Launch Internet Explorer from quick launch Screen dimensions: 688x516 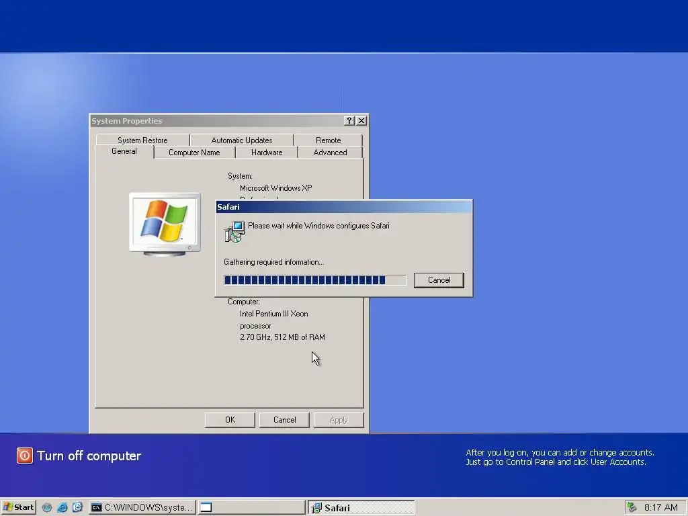[62, 507]
